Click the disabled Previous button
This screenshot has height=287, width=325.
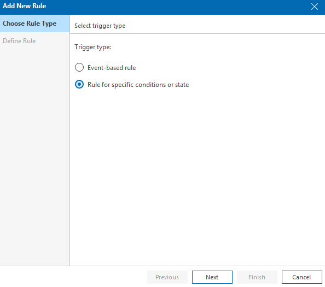167,277
